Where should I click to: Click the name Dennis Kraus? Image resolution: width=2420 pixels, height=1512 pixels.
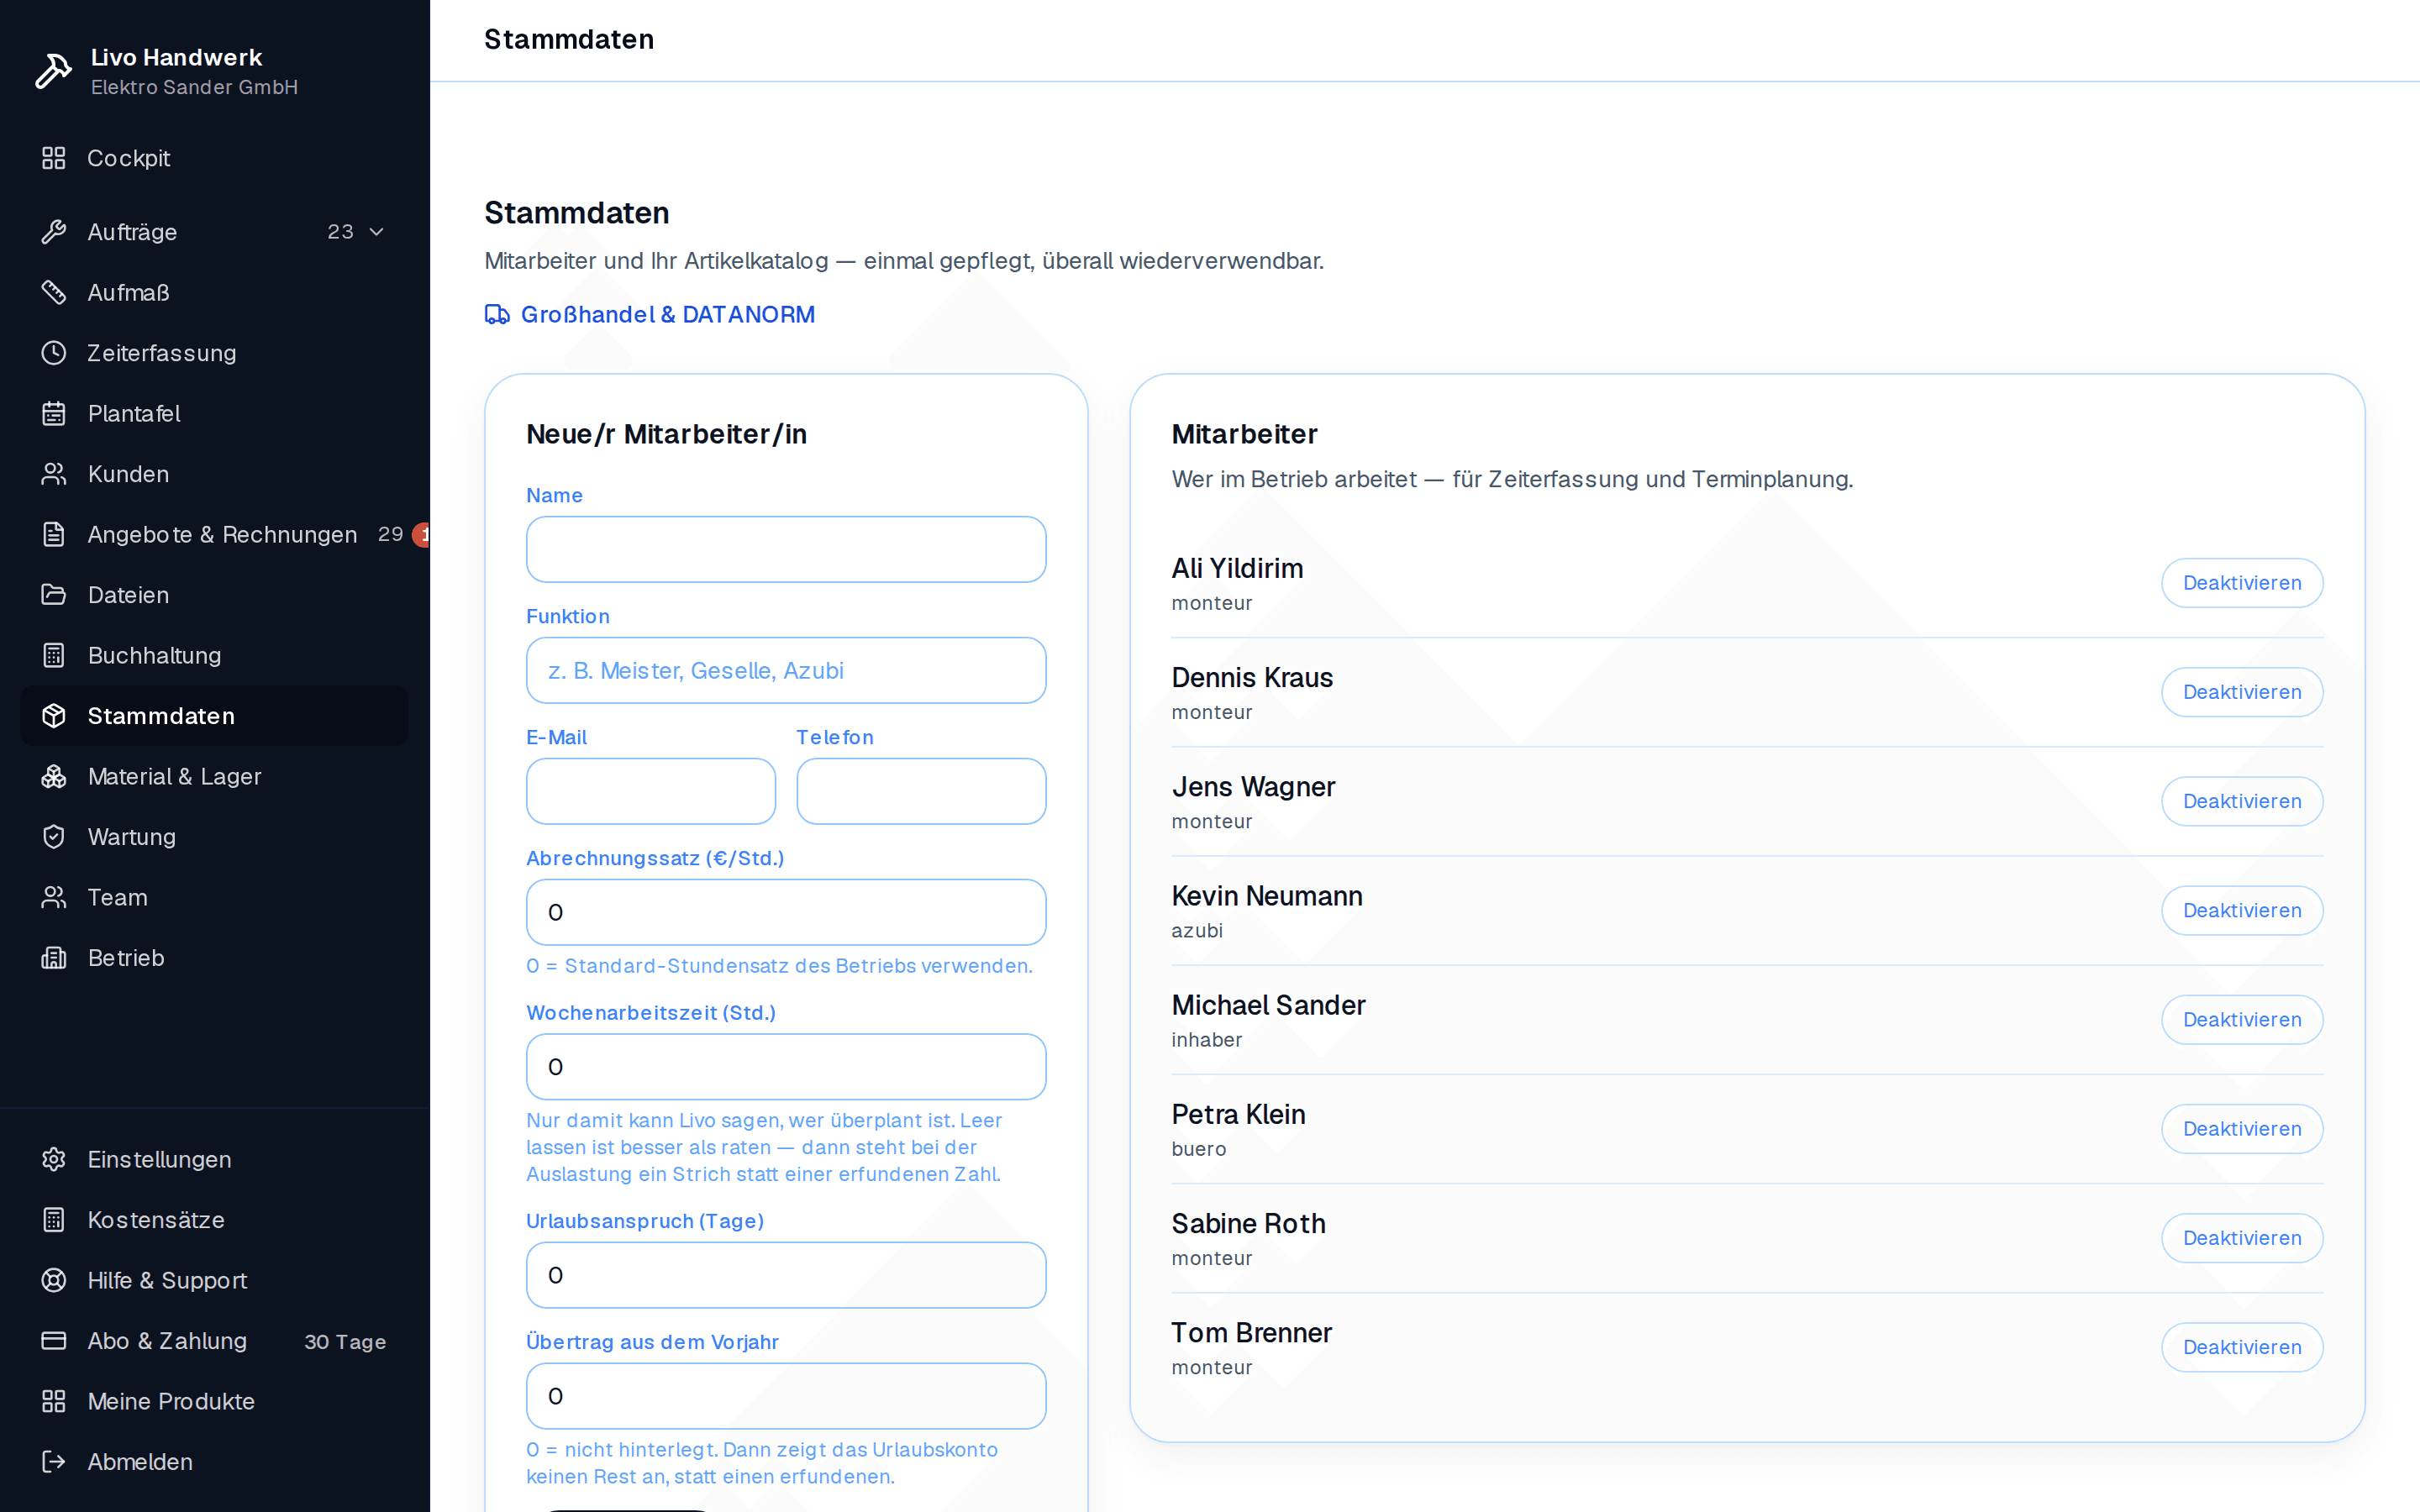click(1252, 678)
